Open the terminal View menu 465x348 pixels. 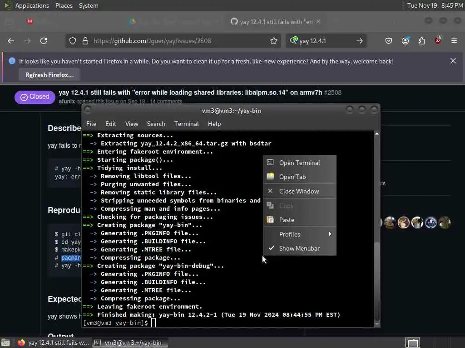coord(132,124)
